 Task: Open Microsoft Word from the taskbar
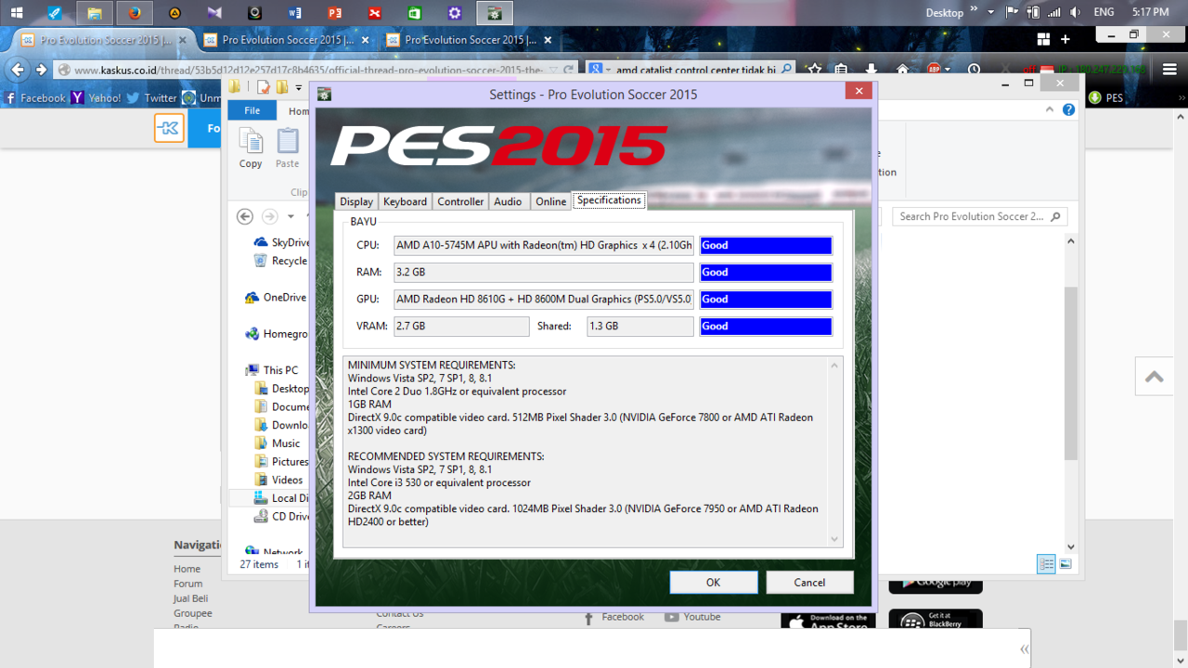(295, 13)
